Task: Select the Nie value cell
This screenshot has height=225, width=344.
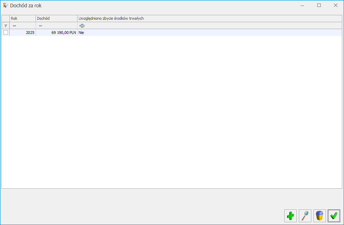Action: [210, 33]
